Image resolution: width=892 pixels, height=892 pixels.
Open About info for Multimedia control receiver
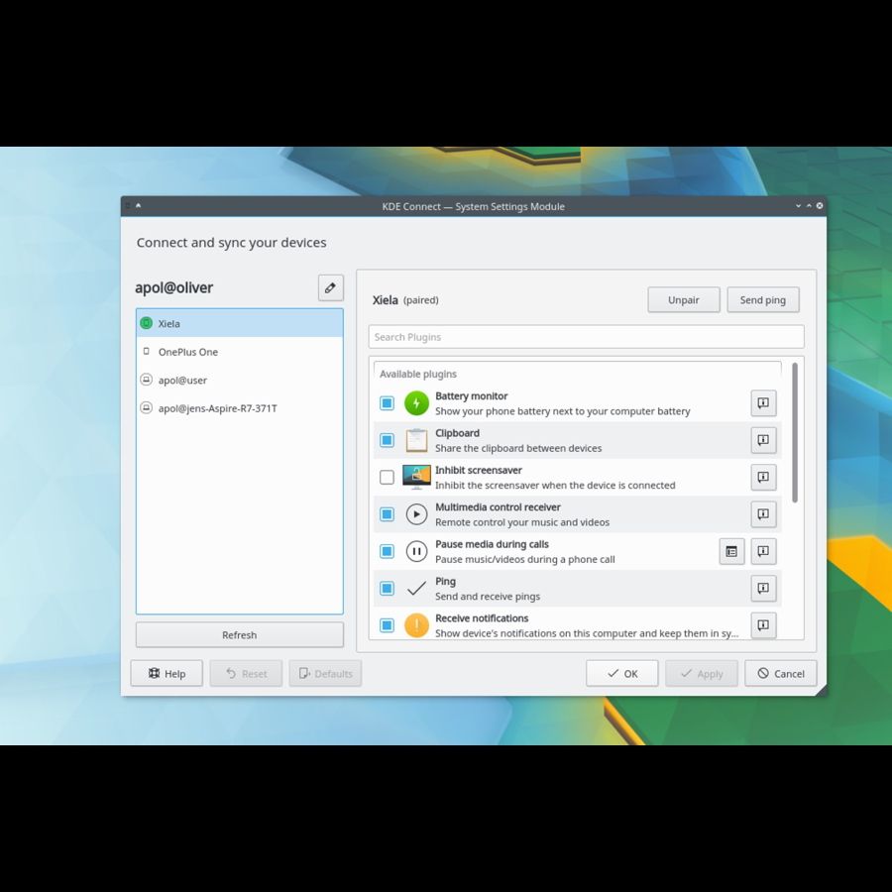763,514
